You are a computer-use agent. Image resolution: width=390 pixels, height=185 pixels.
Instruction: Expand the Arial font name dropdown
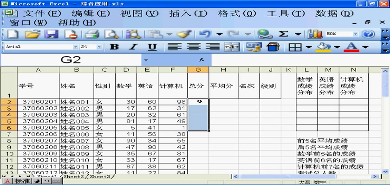(x=76, y=47)
